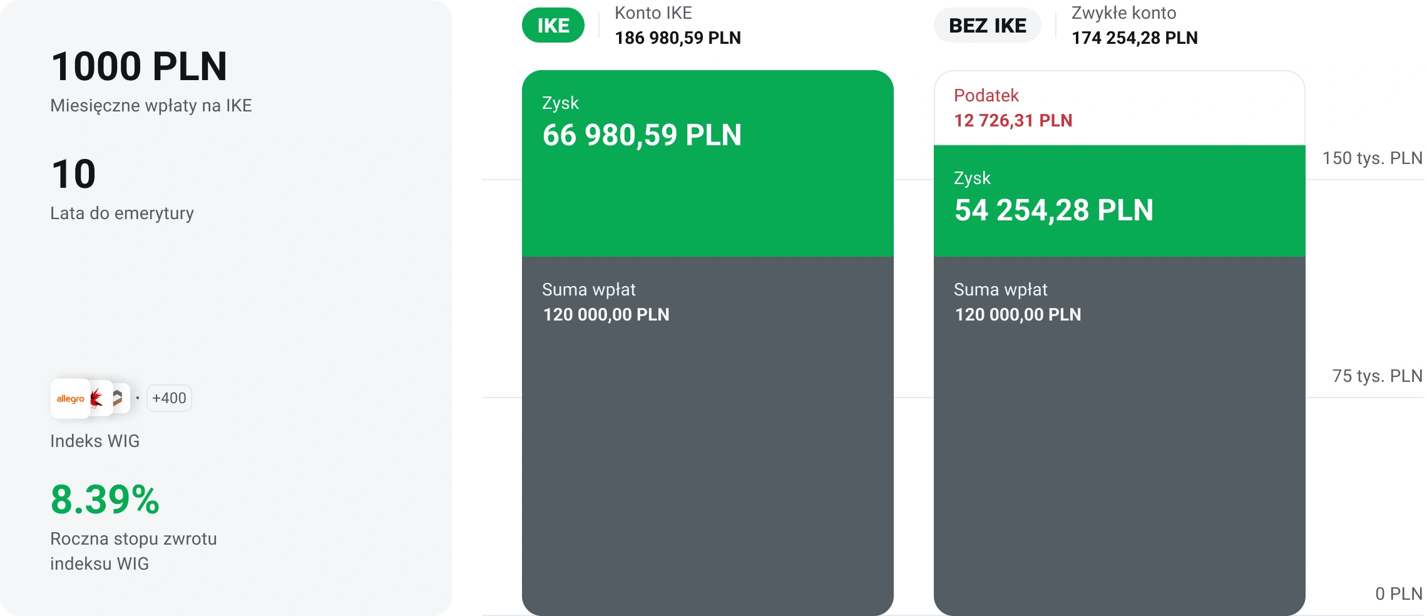Click the 150 tys. PLN axis label
Screen dimensions: 1427x616
coord(1371,158)
